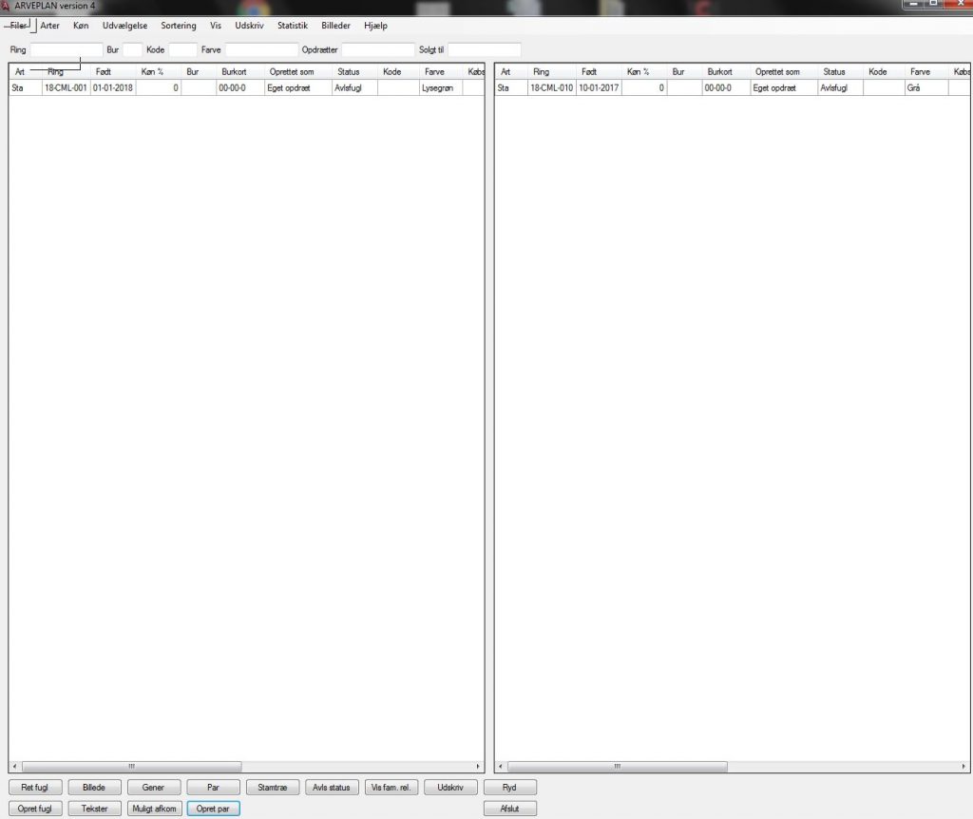This screenshot has height=819, width=973.
Task: Click the Kode filter input field
Action: tap(182, 49)
